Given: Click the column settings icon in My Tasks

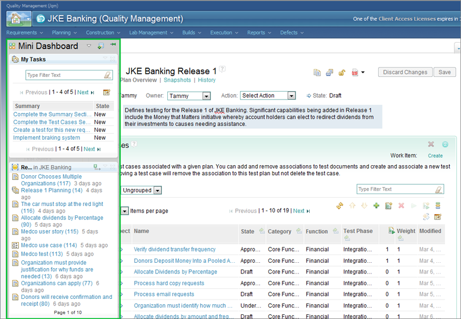Looking at the screenshot, I should coord(106,92).
